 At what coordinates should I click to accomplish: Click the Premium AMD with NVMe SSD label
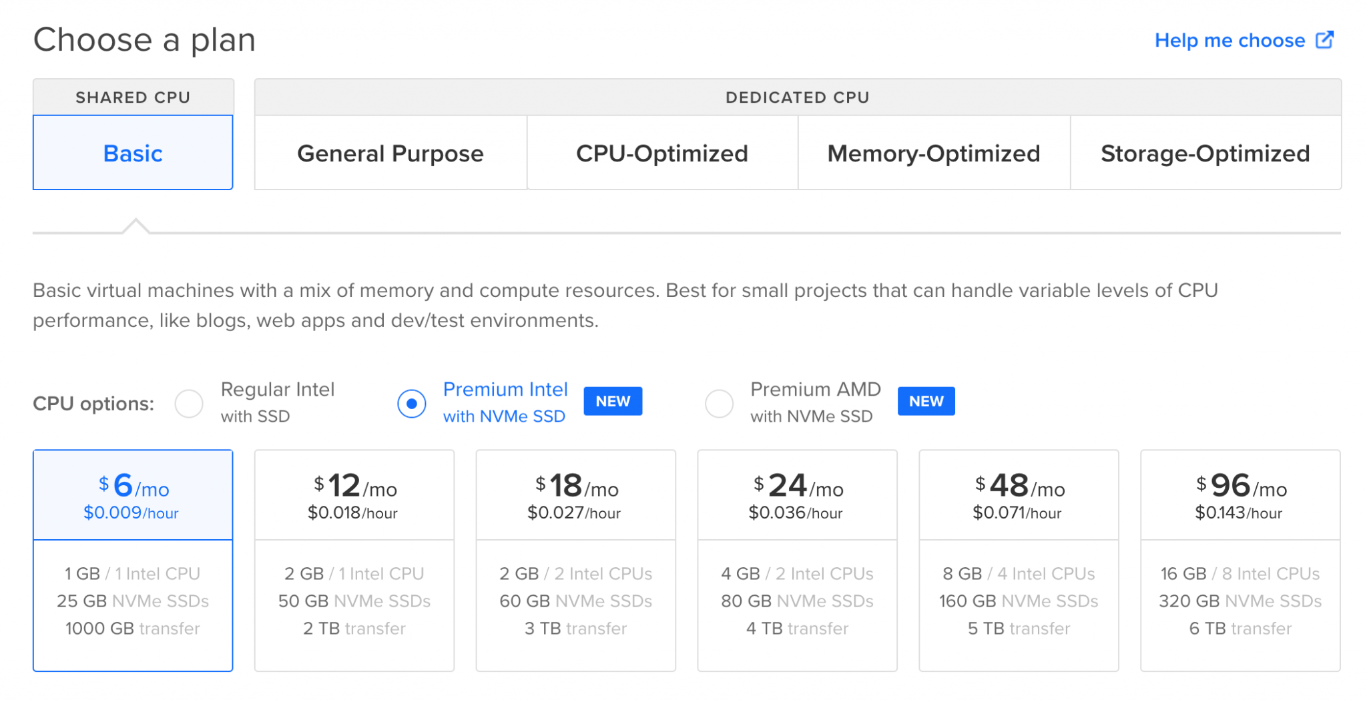point(815,402)
